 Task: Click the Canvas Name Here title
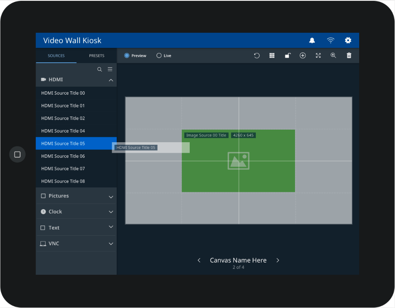[x=238, y=260]
